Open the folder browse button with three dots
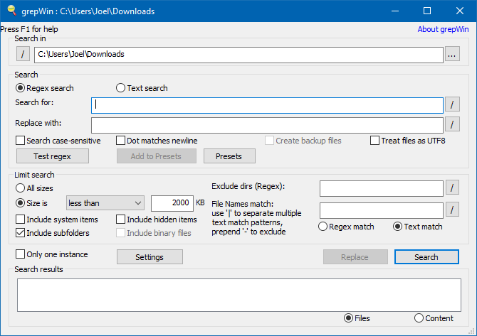477x336 pixels. pyautogui.click(x=452, y=54)
